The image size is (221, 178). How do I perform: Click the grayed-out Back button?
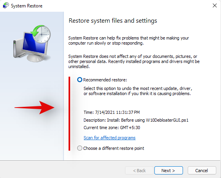(139, 171)
